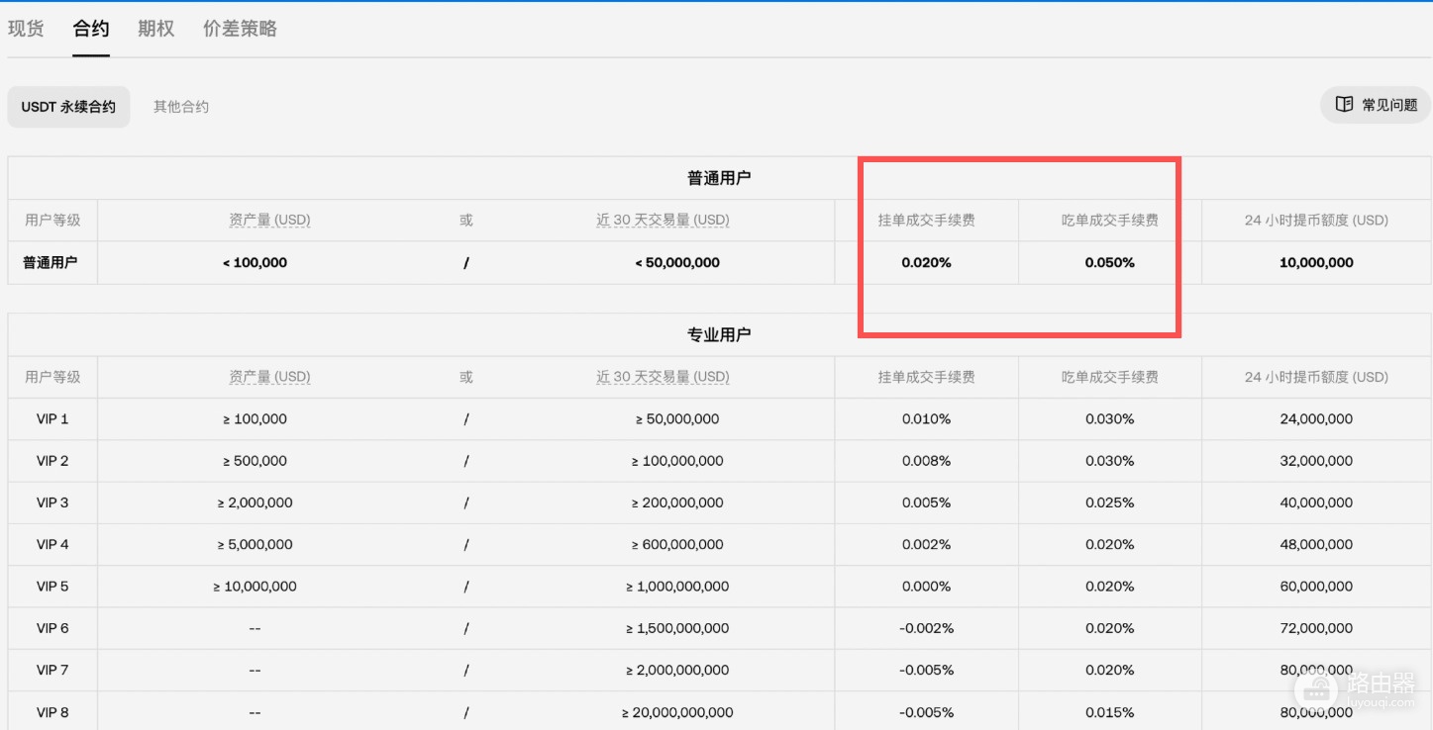
Task: Click 吃单成交手续费 header in 专业用户 table
Action: click(1110, 377)
